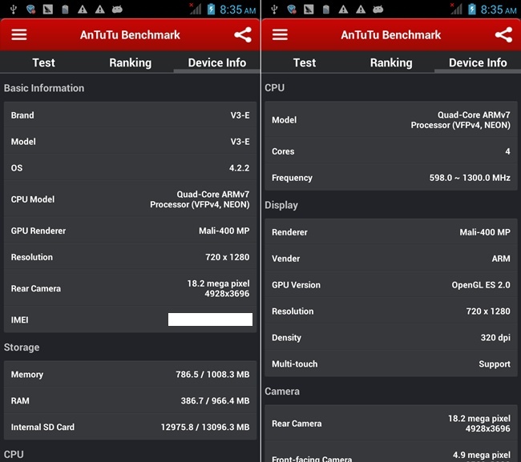Open hamburger menu on Basic Information screen

(x=19, y=34)
